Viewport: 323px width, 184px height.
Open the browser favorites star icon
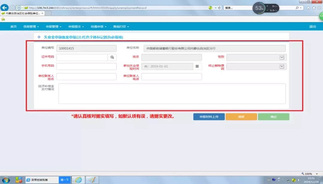coord(314,8)
